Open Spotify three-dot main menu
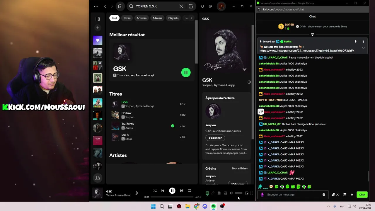375x211 pixels. pyautogui.click(x=96, y=6)
